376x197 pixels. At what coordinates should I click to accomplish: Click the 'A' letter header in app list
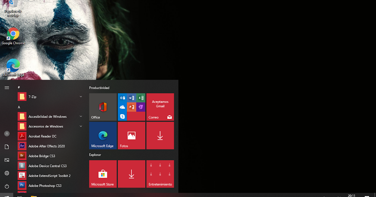[x=19, y=107]
